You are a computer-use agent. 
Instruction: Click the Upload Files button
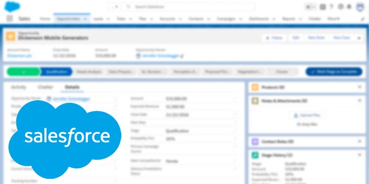(x=307, y=116)
